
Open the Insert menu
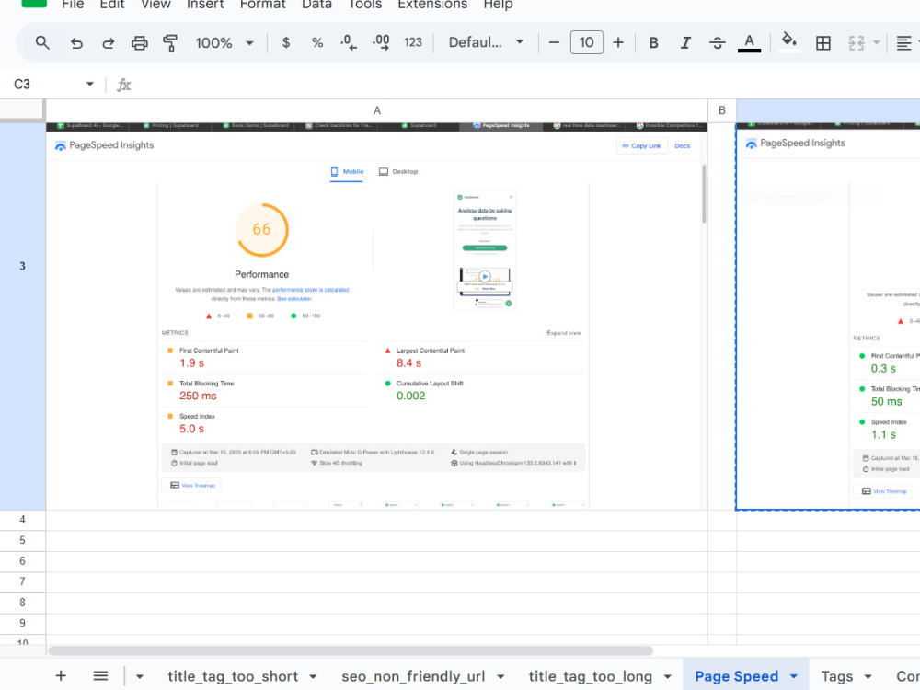(205, 5)
